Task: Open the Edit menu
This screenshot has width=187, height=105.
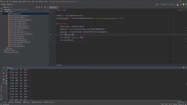Action: tap(7, 1)
